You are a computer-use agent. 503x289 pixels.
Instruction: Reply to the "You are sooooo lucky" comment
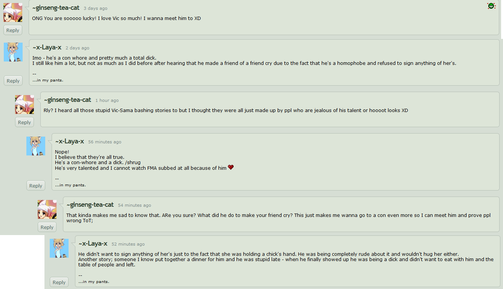(x=13, y=31)
